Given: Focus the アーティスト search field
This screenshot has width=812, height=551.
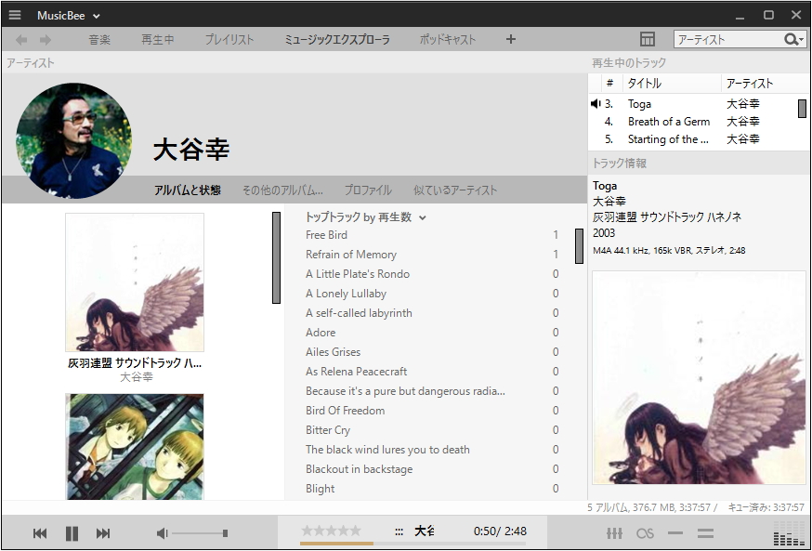Looking at the screenshot, I should pos(728,39).
